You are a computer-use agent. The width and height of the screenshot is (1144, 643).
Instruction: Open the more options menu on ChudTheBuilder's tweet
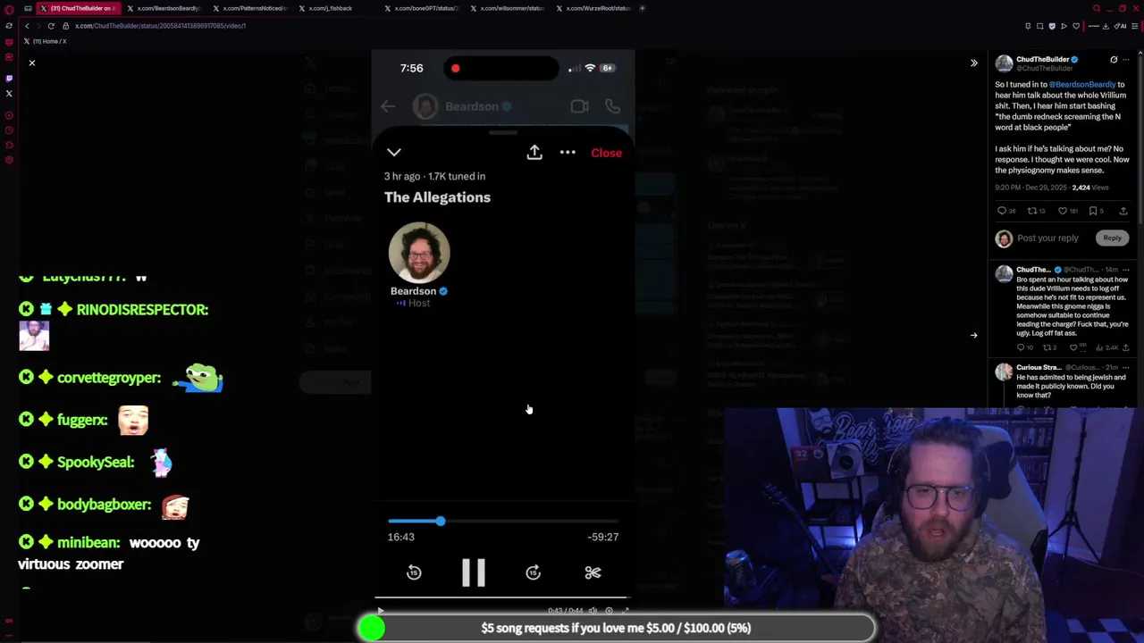pos(1126,60)
